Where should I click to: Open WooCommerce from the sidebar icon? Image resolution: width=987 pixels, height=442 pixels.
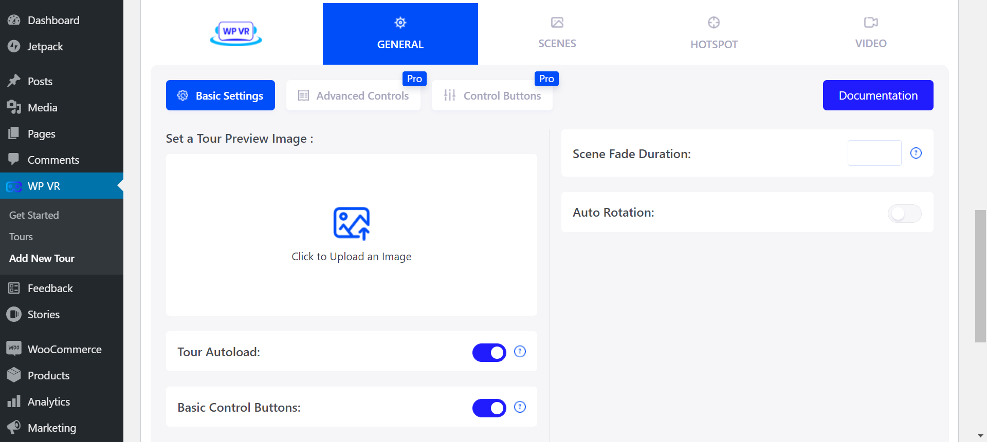[x=14, y=349]
